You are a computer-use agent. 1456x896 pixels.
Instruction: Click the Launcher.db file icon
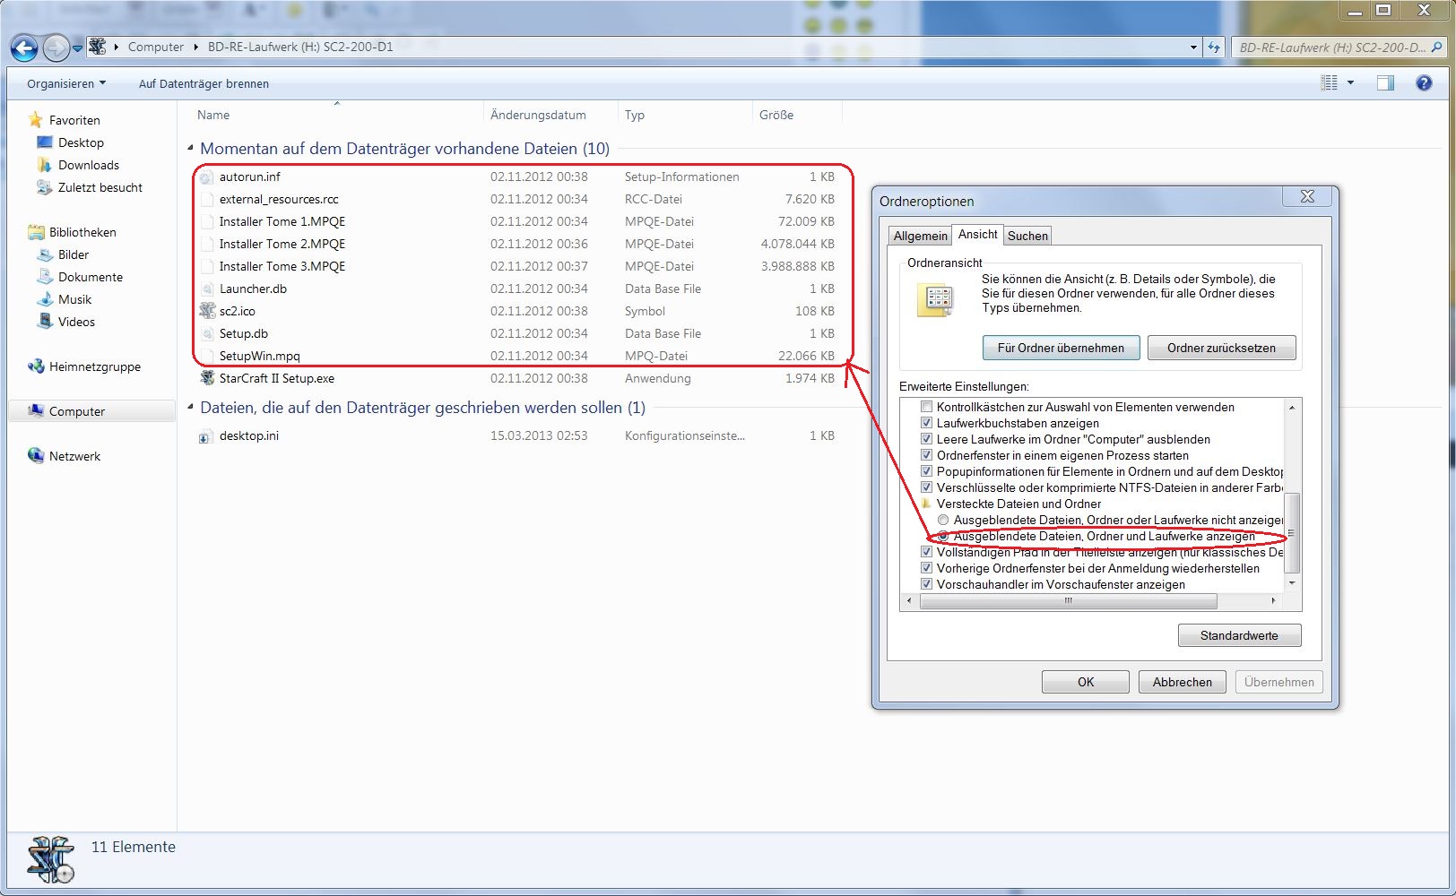[207, 289]
